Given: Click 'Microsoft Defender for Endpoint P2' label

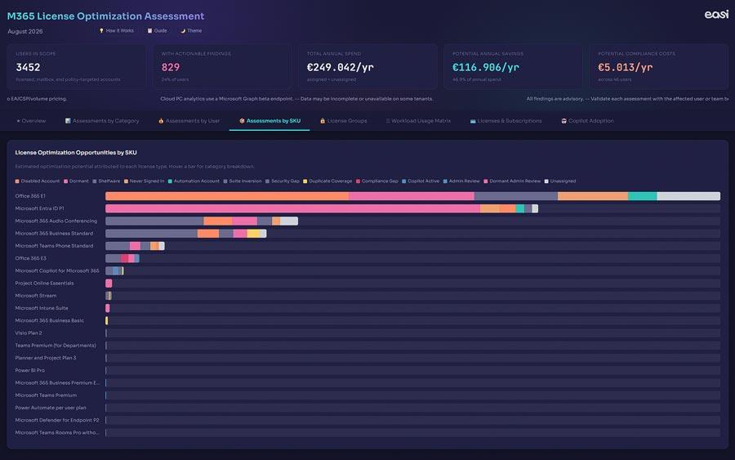Looking at the screenshot, I should coord(57,420).
